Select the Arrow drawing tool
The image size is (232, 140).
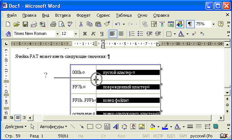pyautogui.click(x=82, y=126)
